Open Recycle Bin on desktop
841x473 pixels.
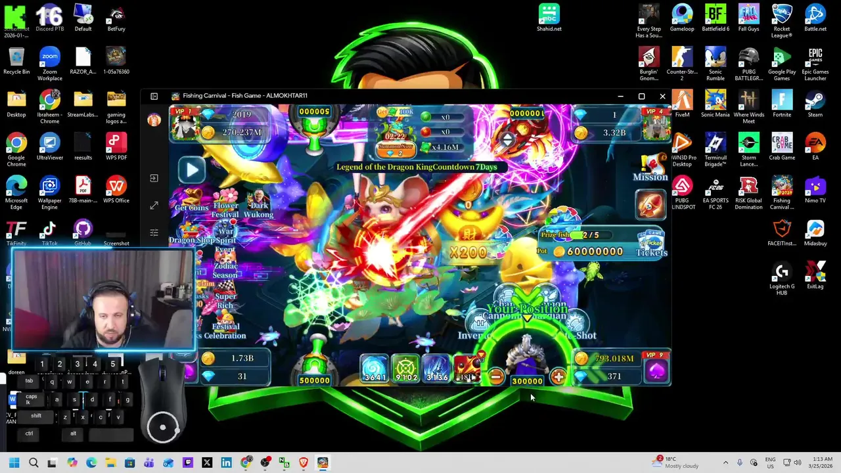pyautogui.click(x=16, y=61)
